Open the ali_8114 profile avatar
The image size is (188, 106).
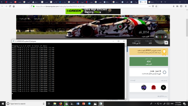tap(161, 37)
